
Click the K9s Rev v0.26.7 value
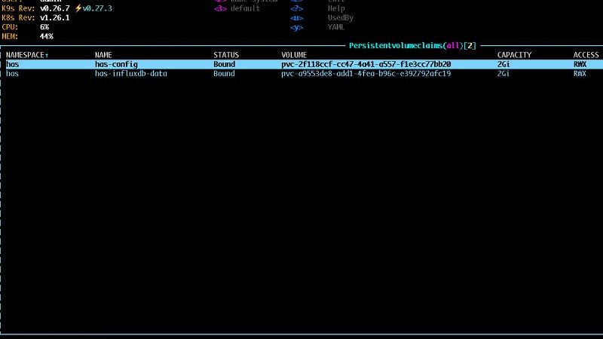[55, 8]
